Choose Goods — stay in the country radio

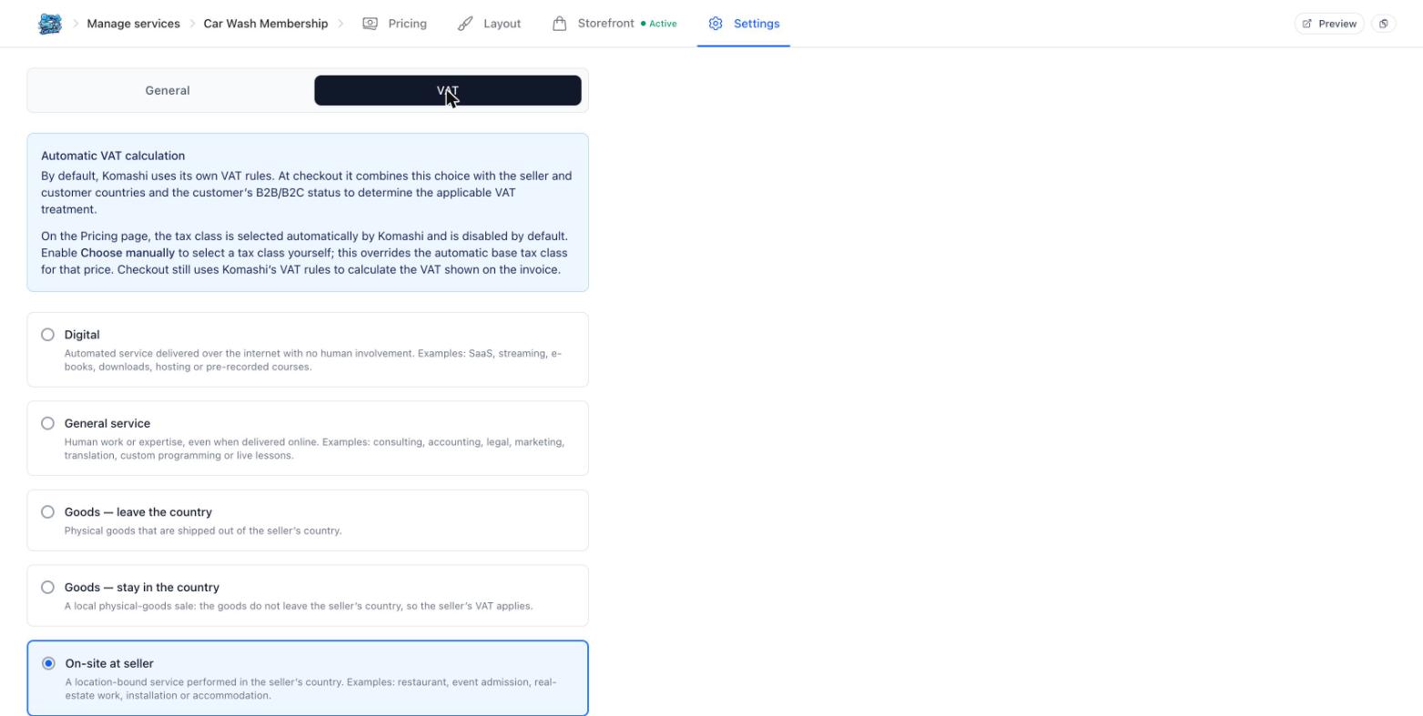[x=47, y=588]
